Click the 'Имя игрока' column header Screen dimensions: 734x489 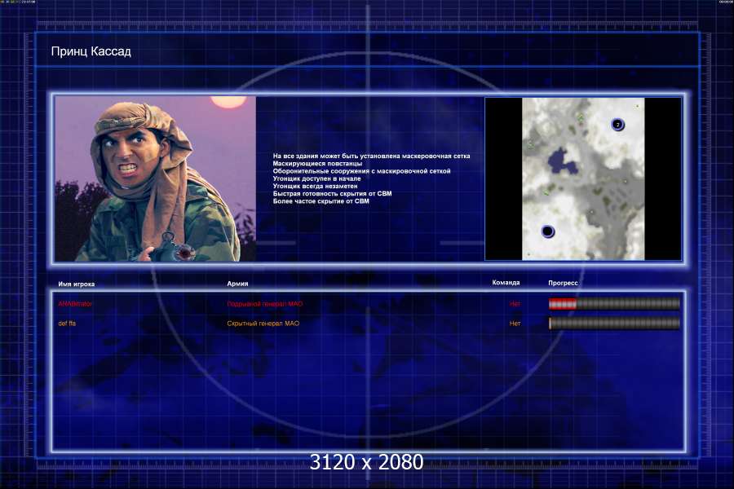pos(77,284)
